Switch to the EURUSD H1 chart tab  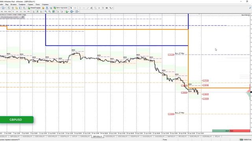point(85,137)
